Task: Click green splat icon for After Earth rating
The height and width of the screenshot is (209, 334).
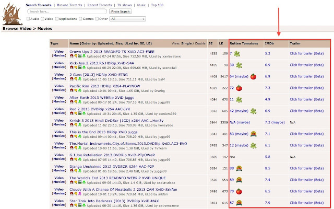Action: (x=239, y=100)
